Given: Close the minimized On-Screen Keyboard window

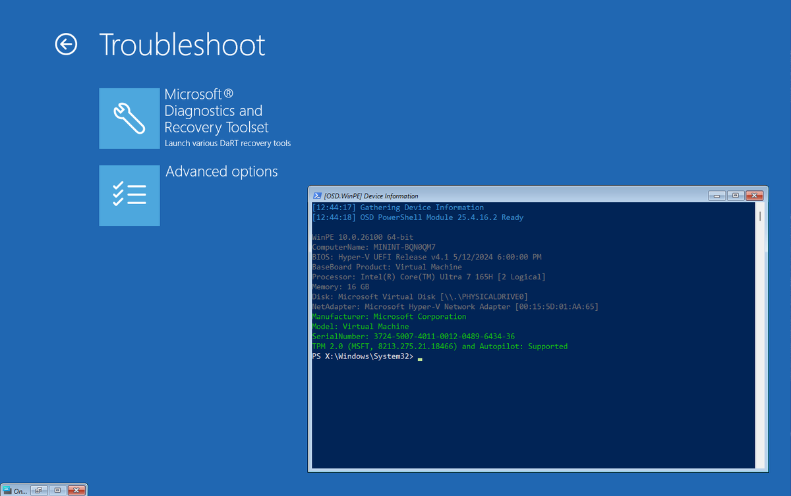Looking at the screenshot, I should coord(76,490).
